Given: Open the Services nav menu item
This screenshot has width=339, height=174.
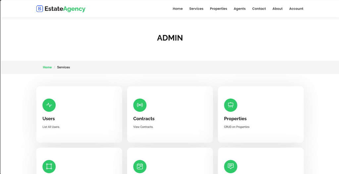Looking at the screenshot, I should click(196, 9).
